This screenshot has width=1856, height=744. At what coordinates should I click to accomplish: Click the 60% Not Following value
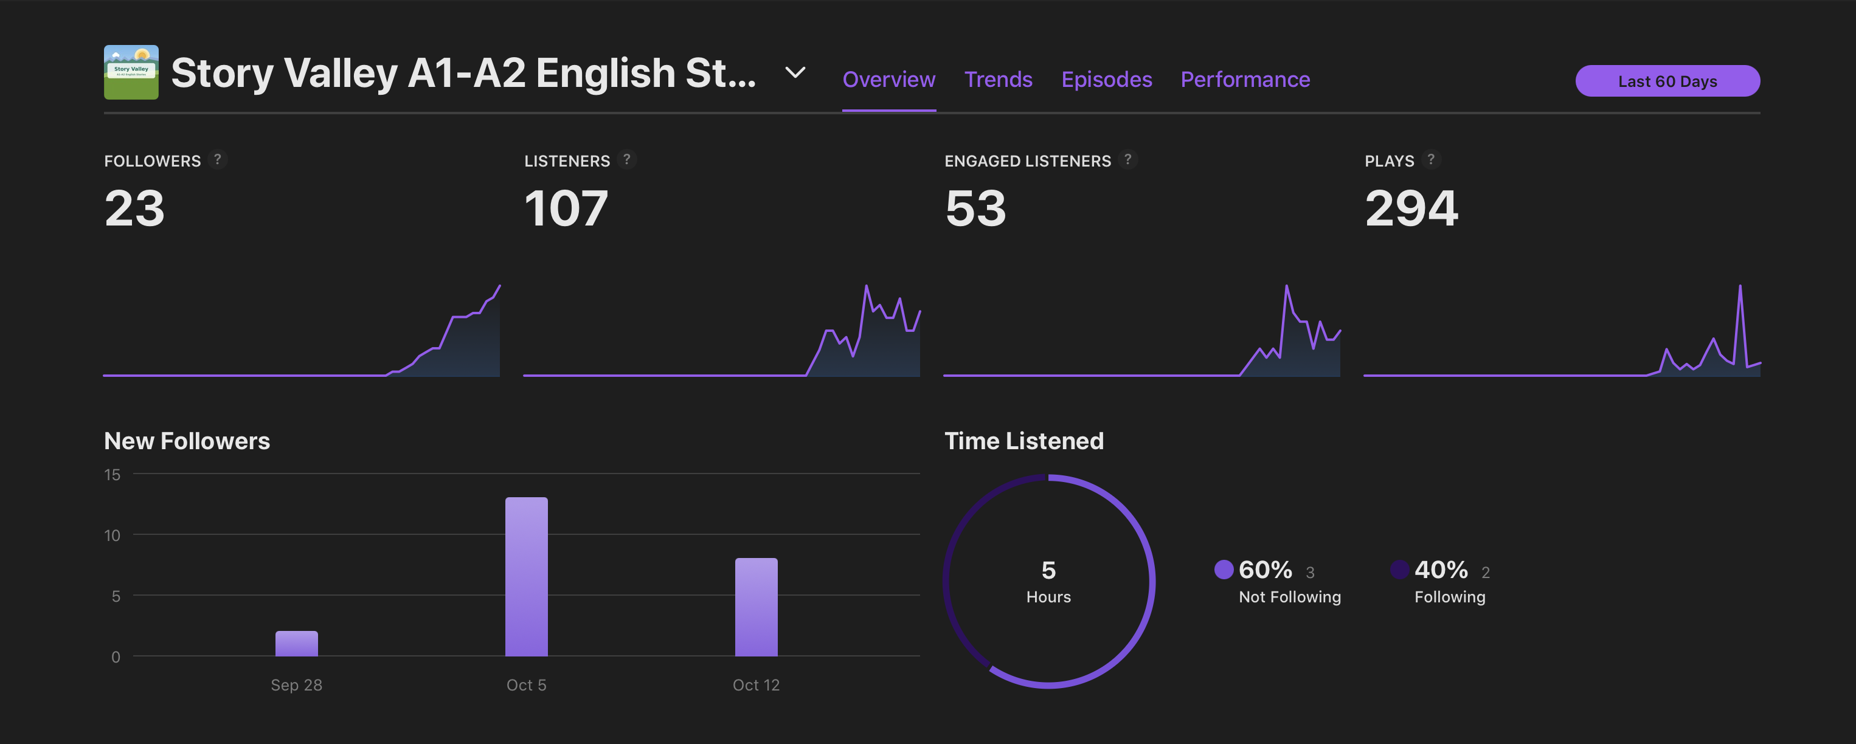[1265, 570]
